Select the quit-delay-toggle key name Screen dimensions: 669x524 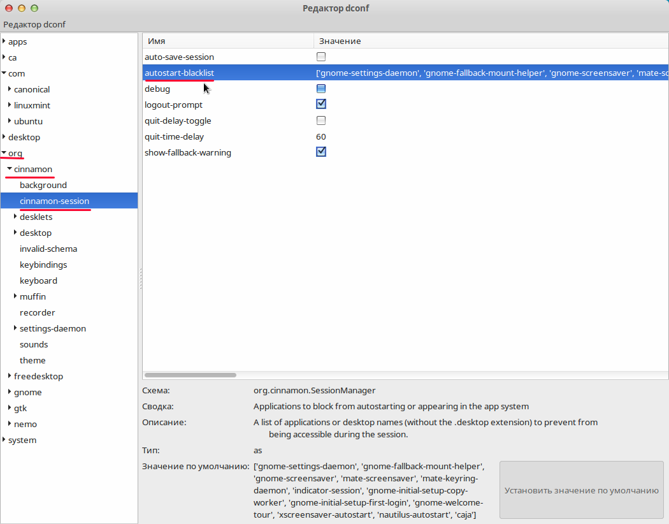178,120
